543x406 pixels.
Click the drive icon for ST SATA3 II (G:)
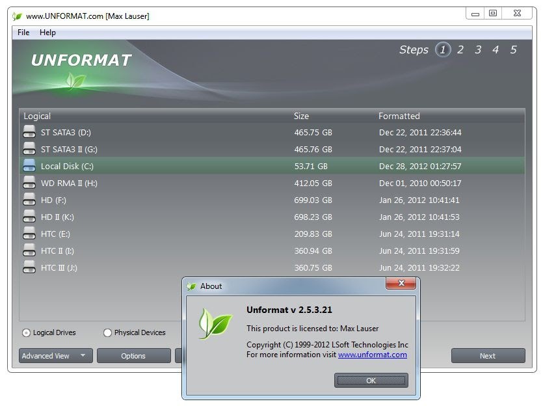tap(29, 148)
